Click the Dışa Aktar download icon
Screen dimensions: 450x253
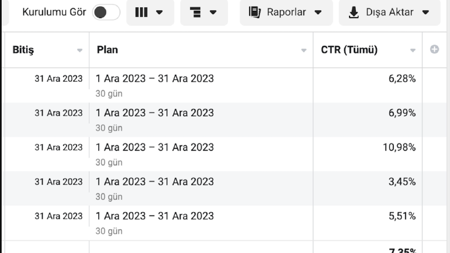[354, 12]
